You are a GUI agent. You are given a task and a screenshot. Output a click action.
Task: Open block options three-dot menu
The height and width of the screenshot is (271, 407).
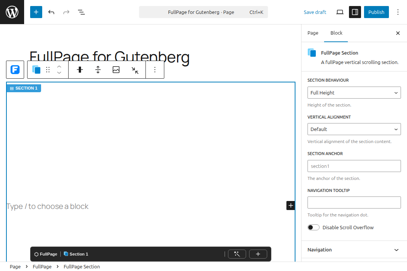155,70
